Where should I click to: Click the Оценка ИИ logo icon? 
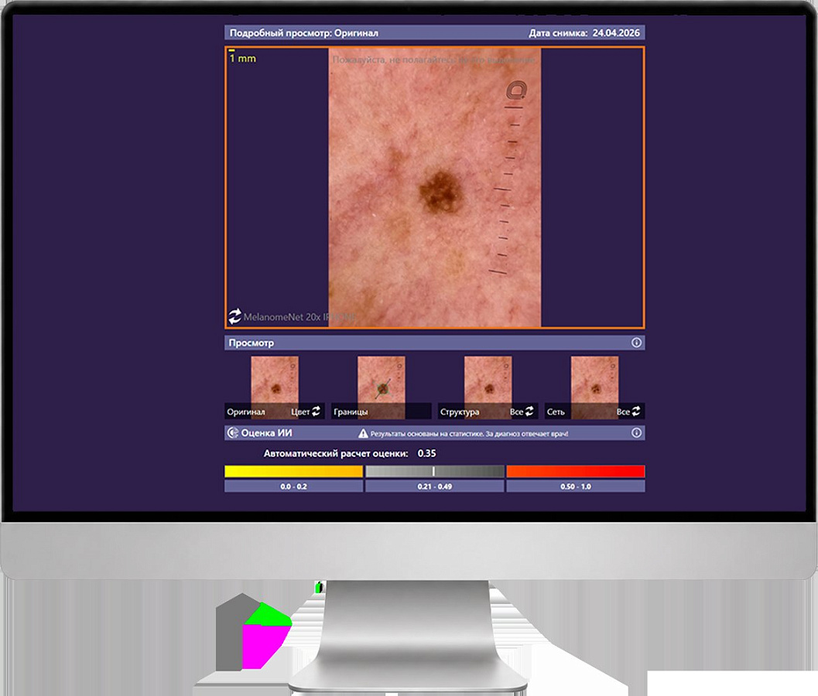[x=232, y=433]
